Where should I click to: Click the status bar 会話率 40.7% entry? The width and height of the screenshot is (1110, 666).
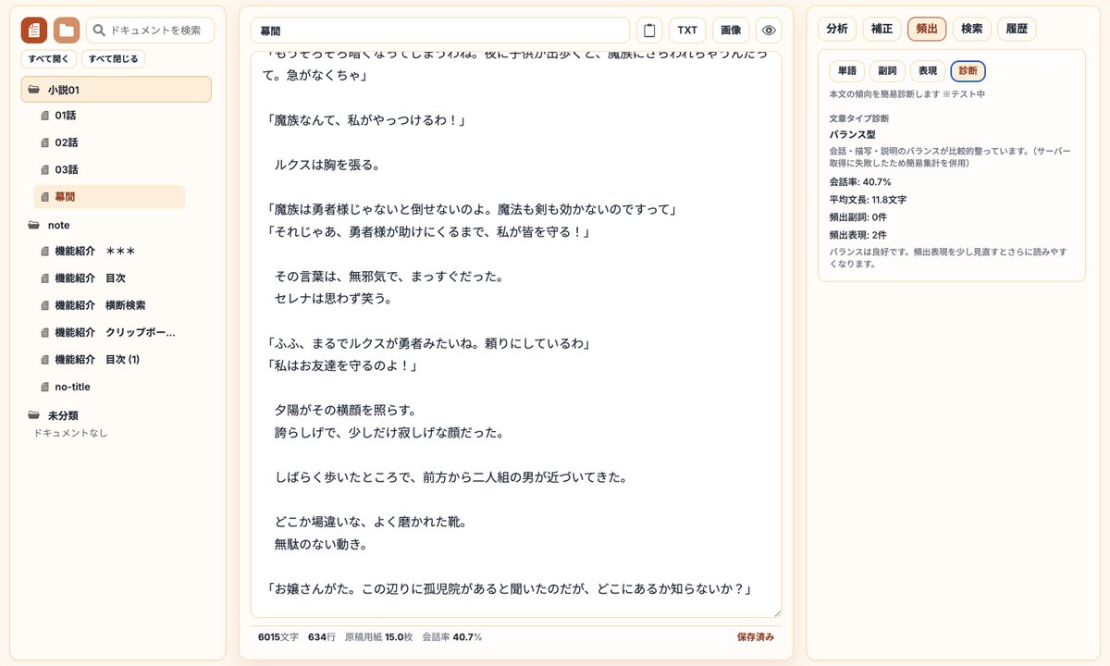click(451, 636)
